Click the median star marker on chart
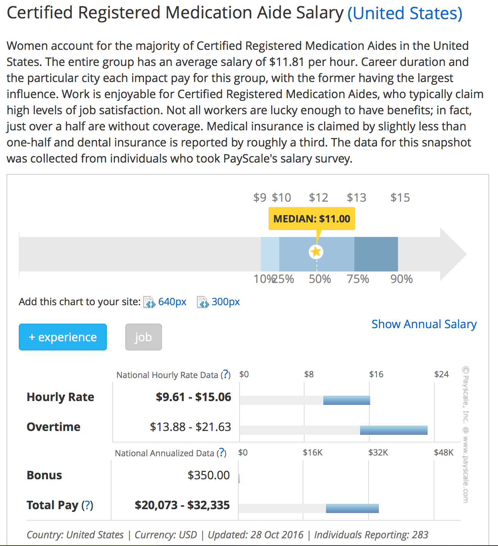Viewport: 498px width, 546px height. coord(316,252)
